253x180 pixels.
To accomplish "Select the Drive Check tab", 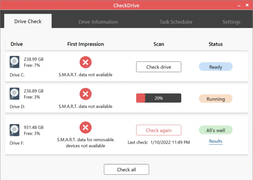I will point(28,21).
